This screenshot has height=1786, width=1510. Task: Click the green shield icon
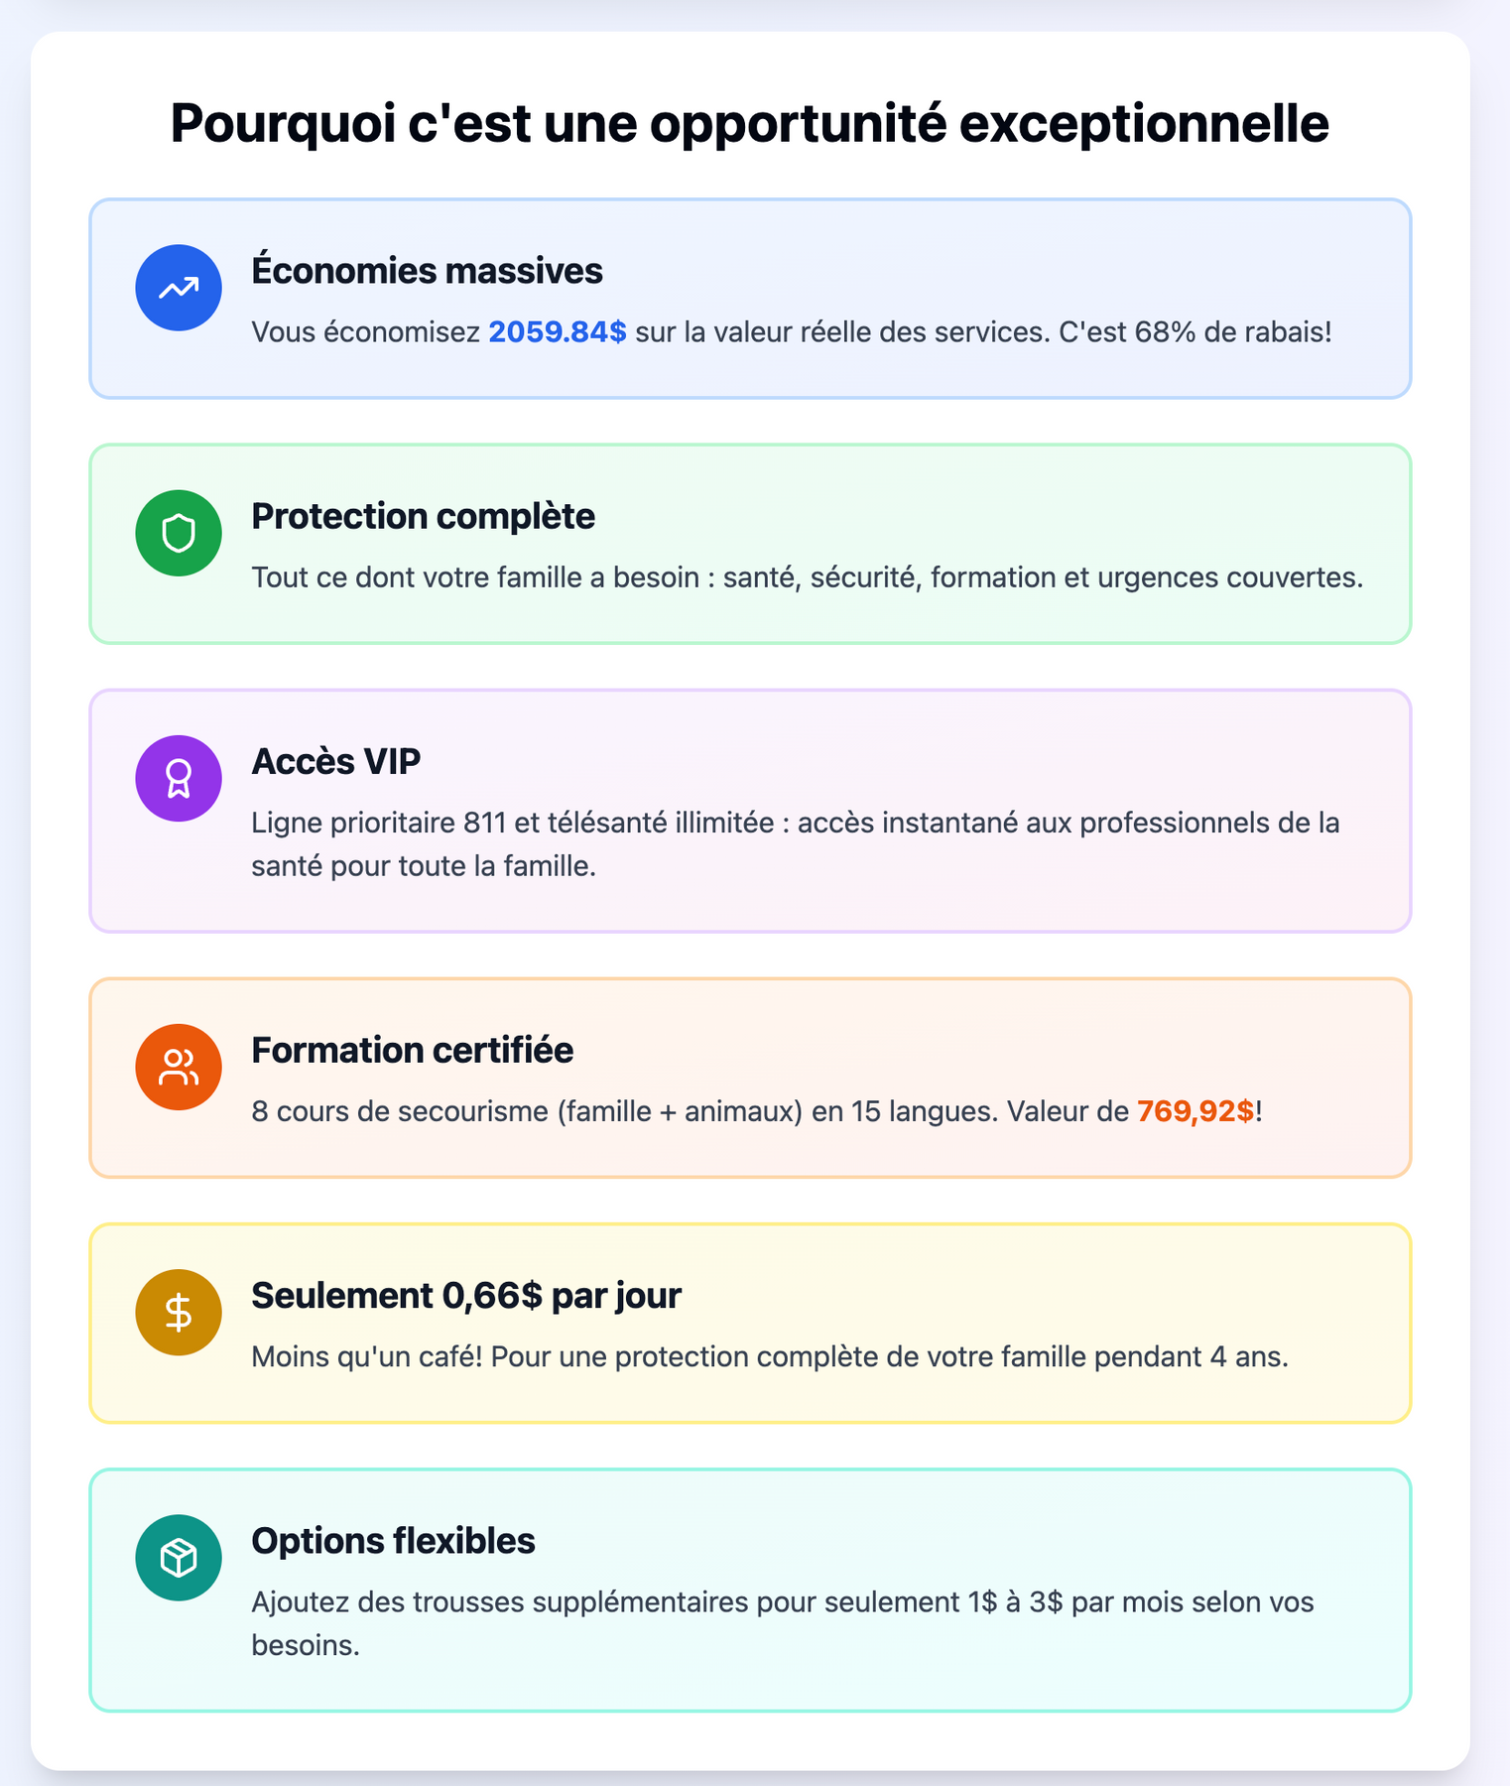click(179, 533)
